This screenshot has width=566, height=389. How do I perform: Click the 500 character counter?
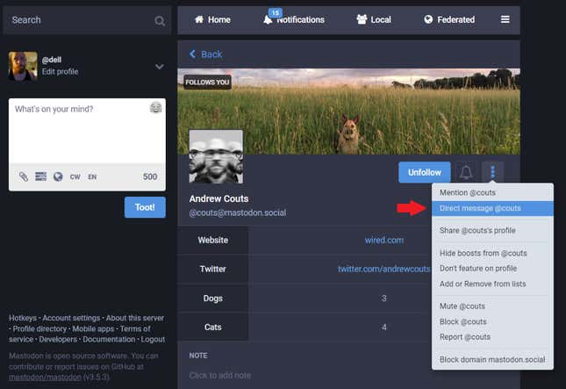(x=150, y=176)
